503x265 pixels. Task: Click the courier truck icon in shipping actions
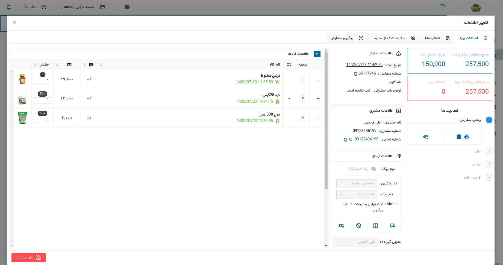click(393, 226)
